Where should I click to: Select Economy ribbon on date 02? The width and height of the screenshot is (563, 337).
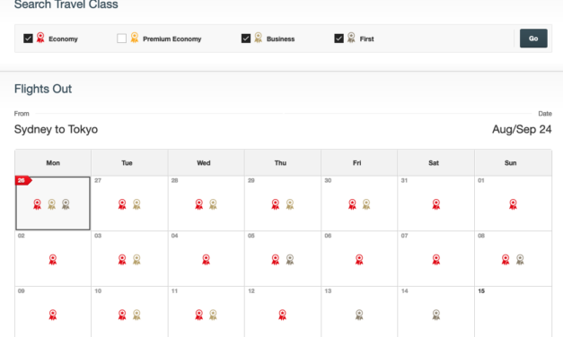tap(53, 260)
